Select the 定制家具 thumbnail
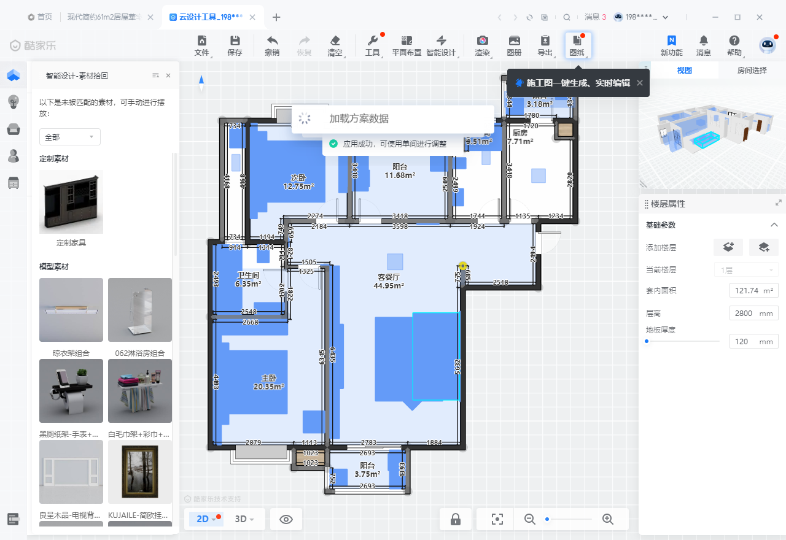 click(x=71, y=202)
